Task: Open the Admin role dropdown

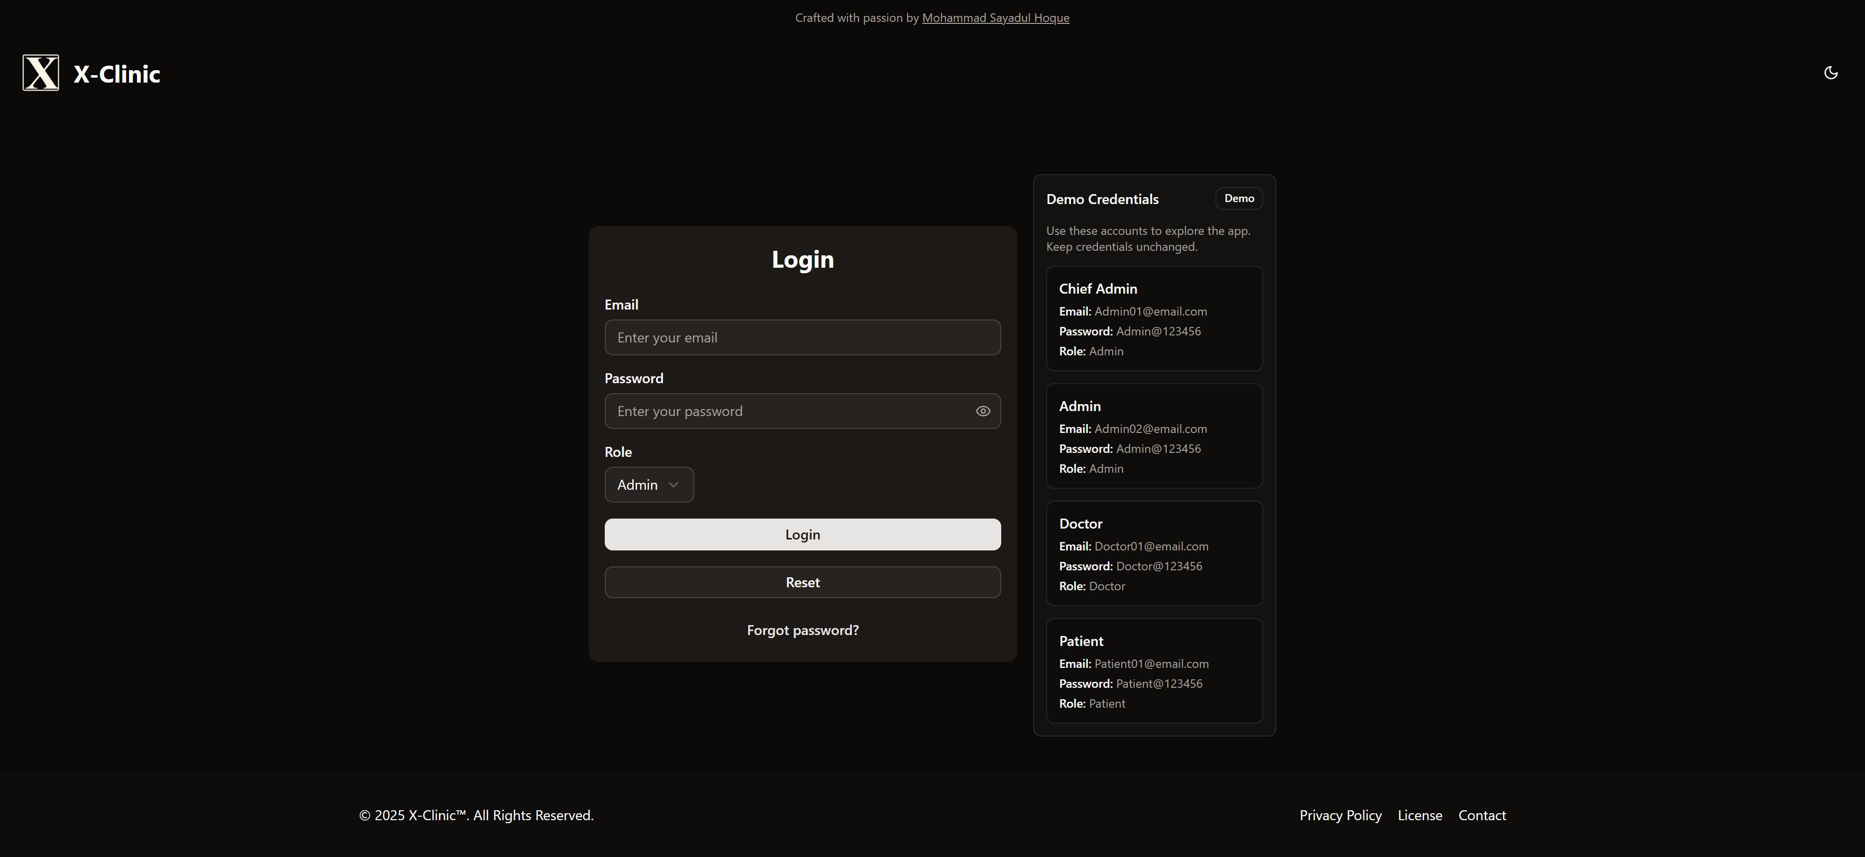Action: pyautogui.click(x=648, y=485)
